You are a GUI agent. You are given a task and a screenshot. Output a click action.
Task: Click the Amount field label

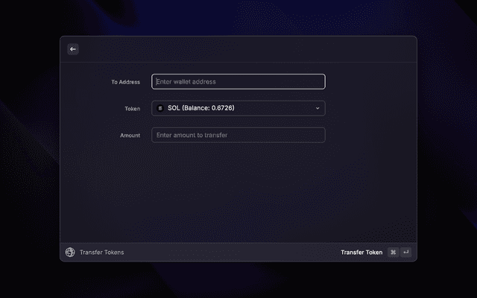click(x=130, y=136)
